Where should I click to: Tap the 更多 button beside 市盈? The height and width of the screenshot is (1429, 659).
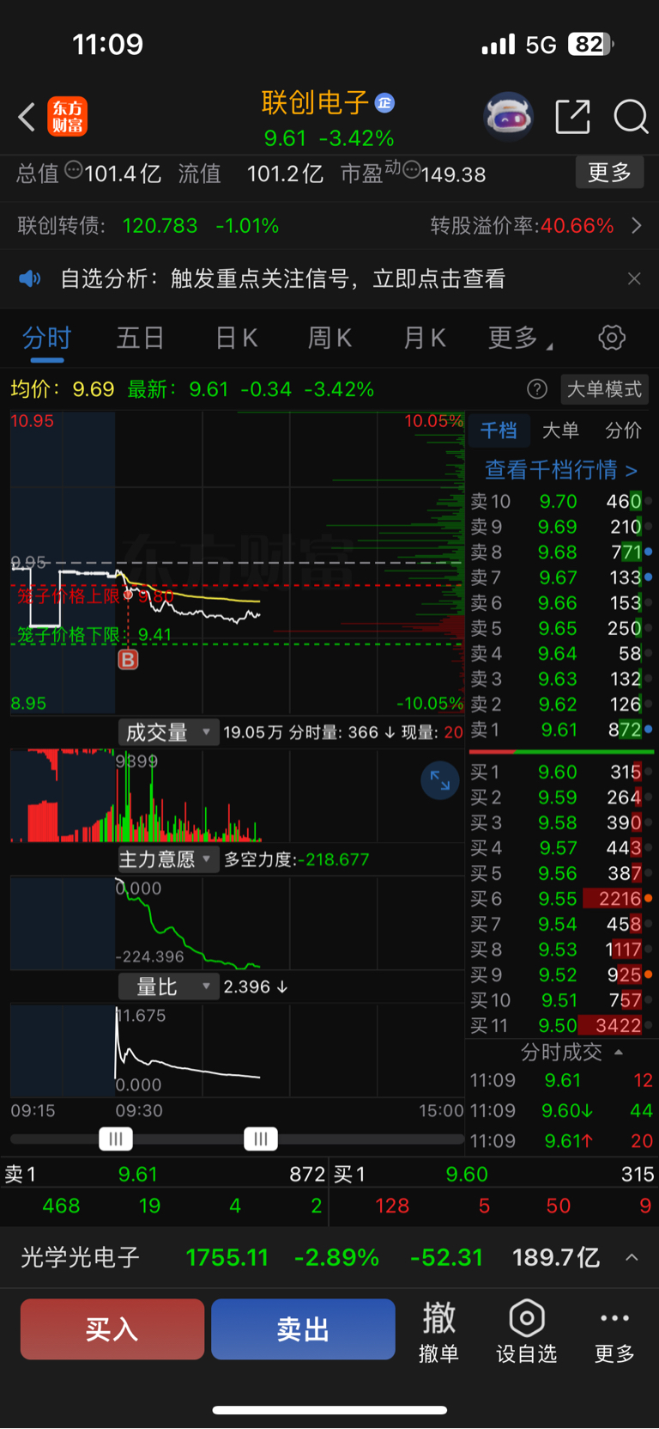pyautogui.click(x=609, y=173)
